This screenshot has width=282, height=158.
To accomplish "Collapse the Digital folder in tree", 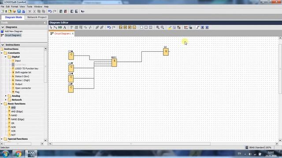I will [x=6, y=57].
